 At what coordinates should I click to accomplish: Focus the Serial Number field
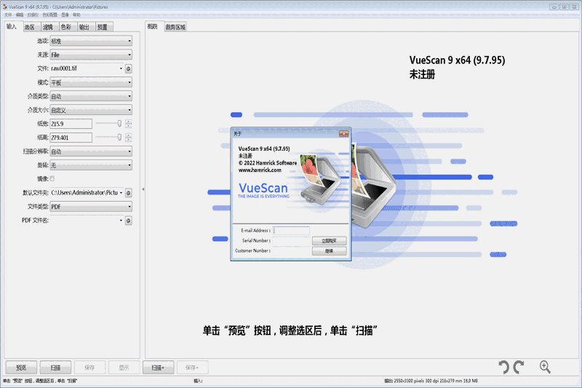tap(291, 241)
